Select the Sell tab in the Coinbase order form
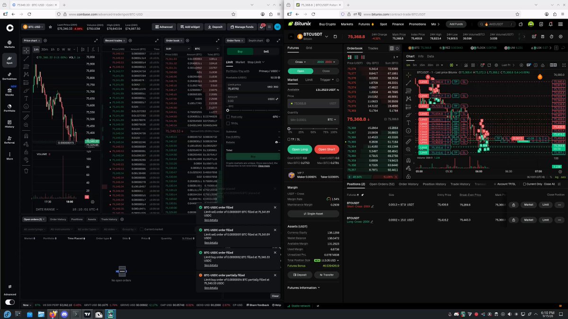Viewport: 568px width, 319px height. tap(266, 52)
